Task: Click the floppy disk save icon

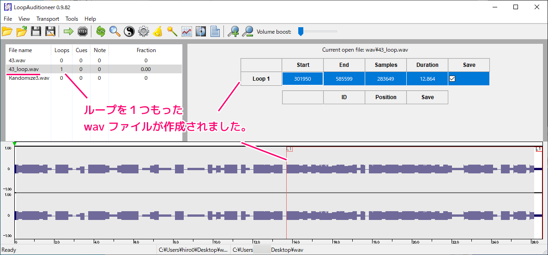Action: (36, 31)
